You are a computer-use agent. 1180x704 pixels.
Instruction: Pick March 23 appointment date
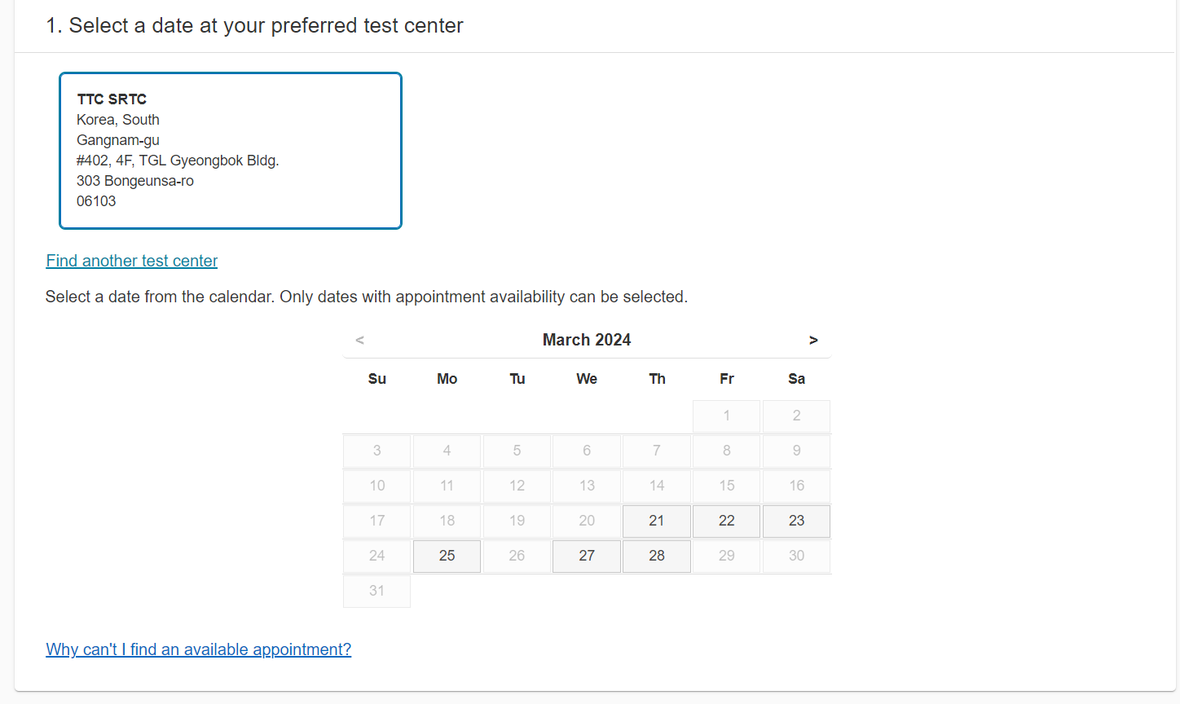[x=797, y=521]
